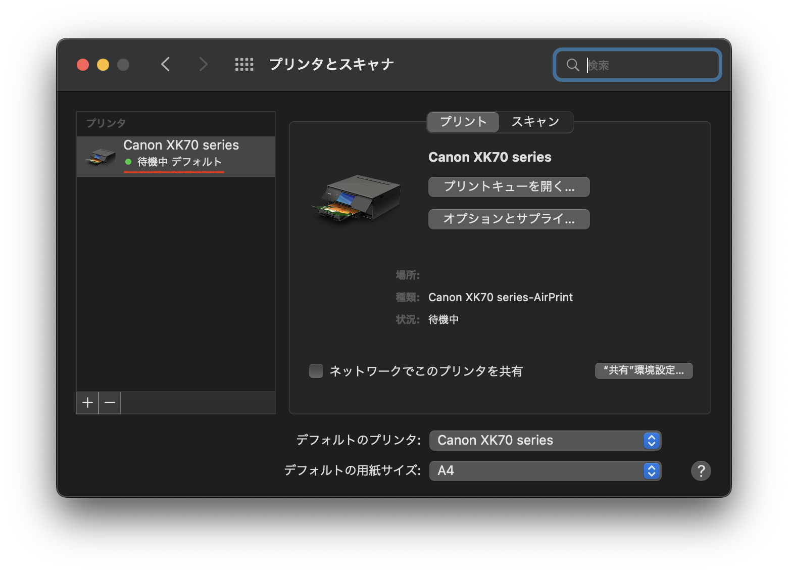Viewport: 788px width, 572px height.
Task: Click the Canon XK70 series-AirPrint type value
Action: (x=501, y=297)
